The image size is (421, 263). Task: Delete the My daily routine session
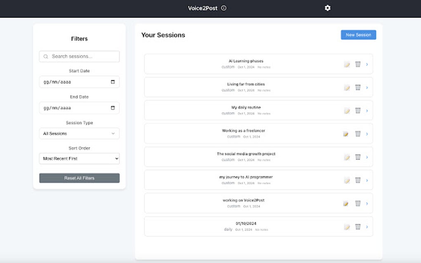(x=358, y=110)
